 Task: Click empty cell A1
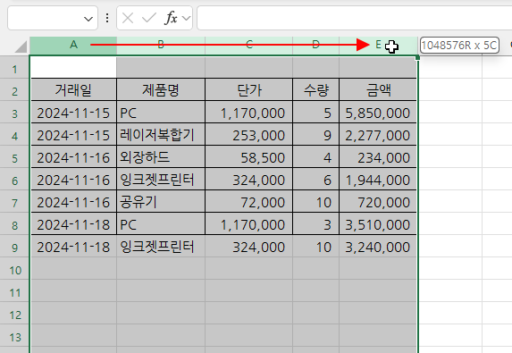click(73, 68)
